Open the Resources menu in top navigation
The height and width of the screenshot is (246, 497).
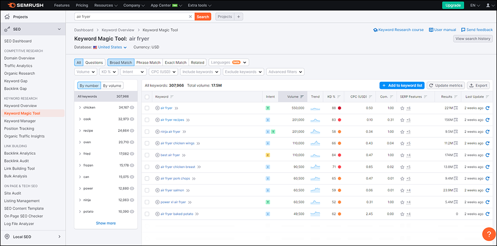[106, 5]
